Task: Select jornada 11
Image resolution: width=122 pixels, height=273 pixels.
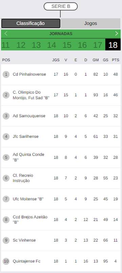Action: coord(5,45)
